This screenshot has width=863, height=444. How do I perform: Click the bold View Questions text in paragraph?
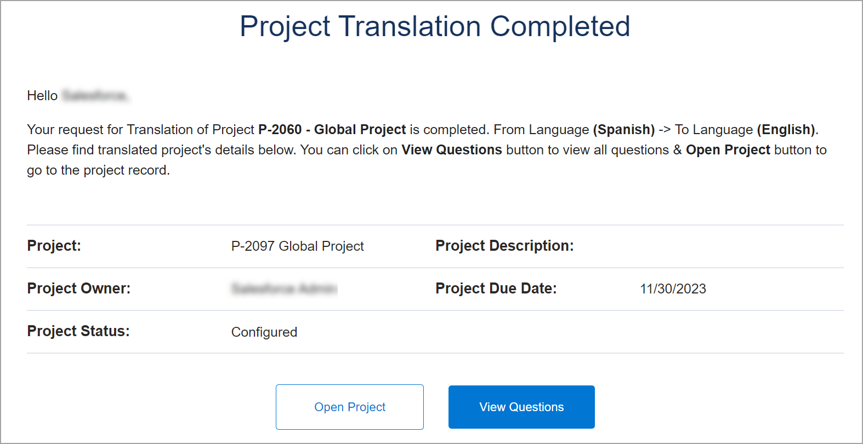click(x=452, y=150)
